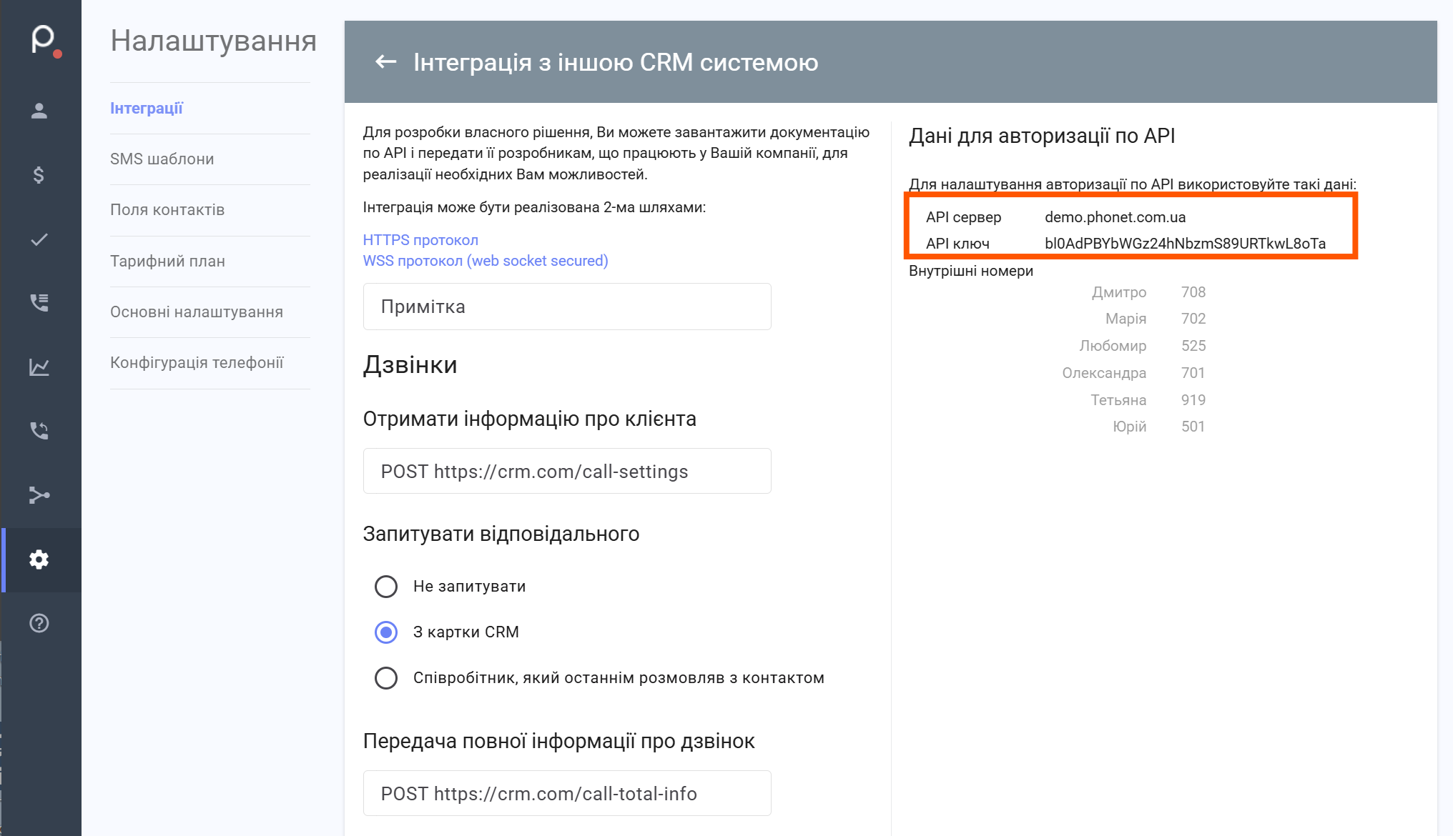This screenshot has height=836, width=1453.
Task: Click the 'Примітка' input field
Action: click(567, 307)
